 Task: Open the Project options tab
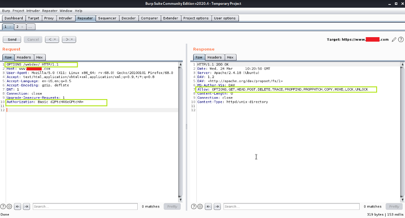196,18
